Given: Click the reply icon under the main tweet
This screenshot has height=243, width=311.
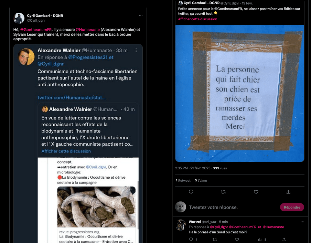Looking at the screenshot, I should pos(191,192).
